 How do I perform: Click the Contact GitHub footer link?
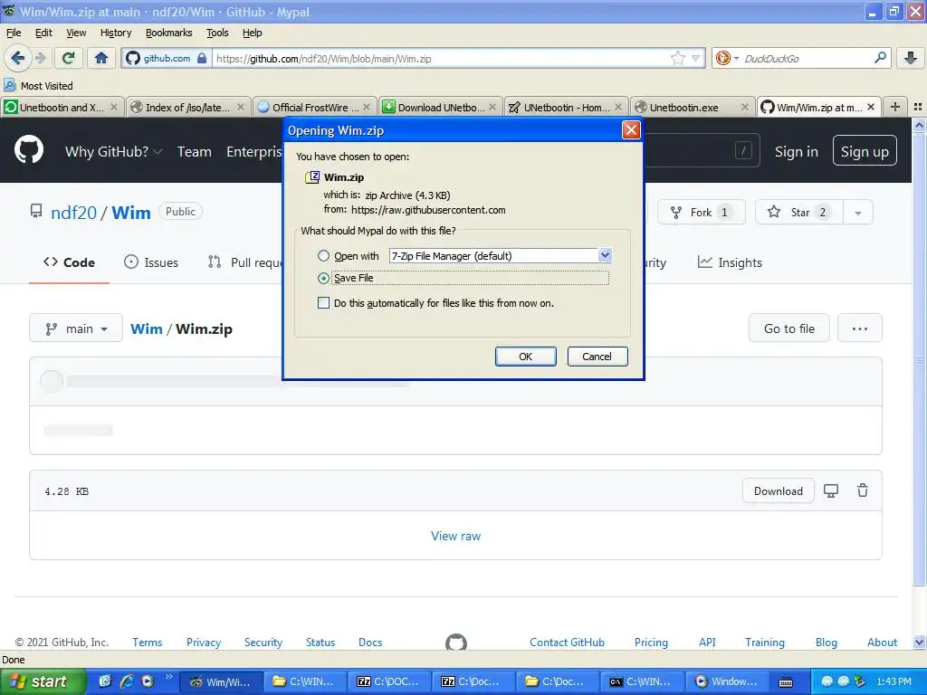tap(567, 642)
